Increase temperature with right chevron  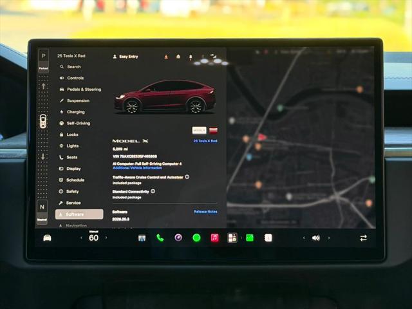click(x=106, y=238)
